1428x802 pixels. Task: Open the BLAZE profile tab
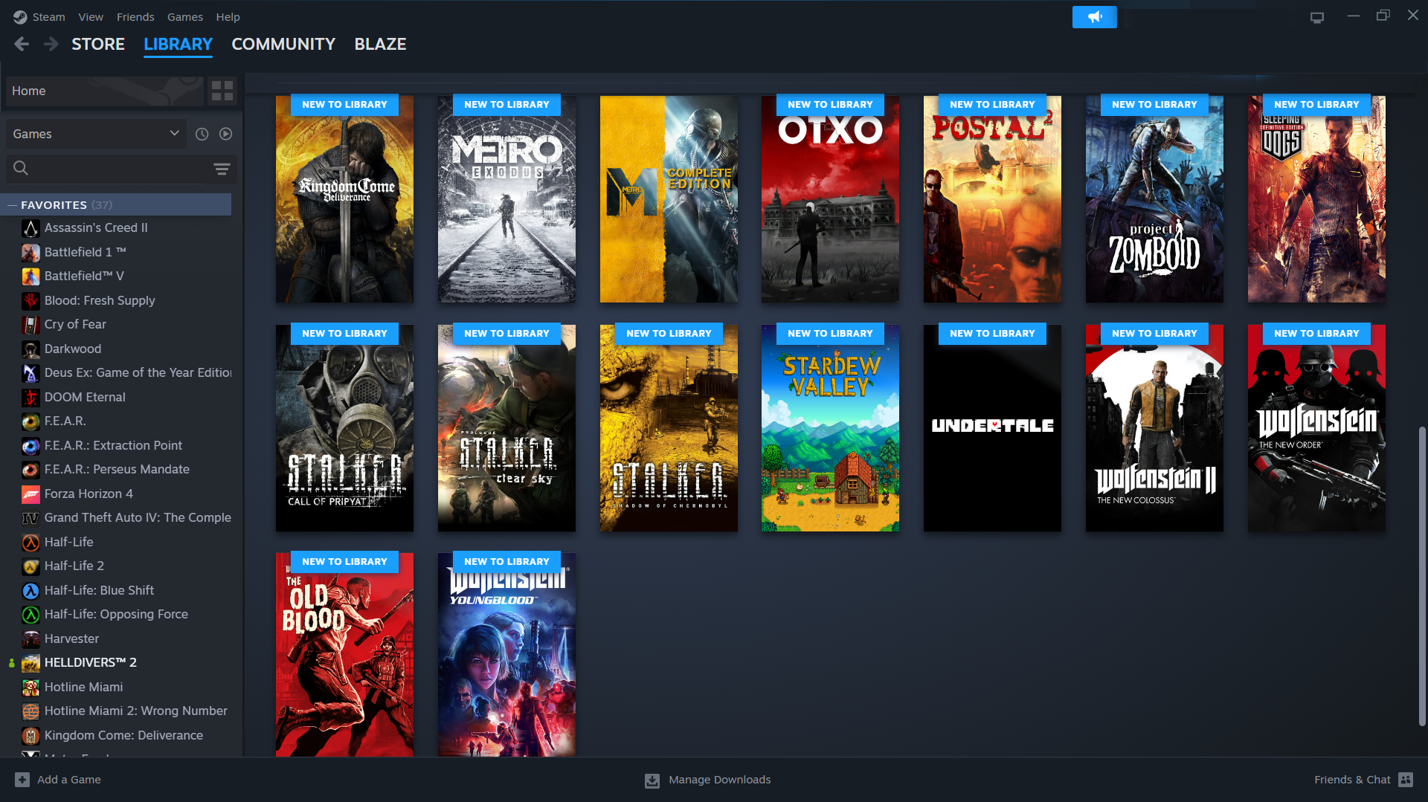click(380, 45)
